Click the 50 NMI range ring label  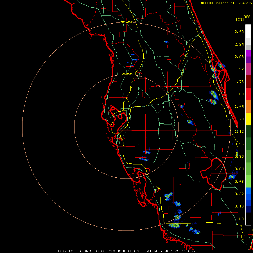pos(126,74)
